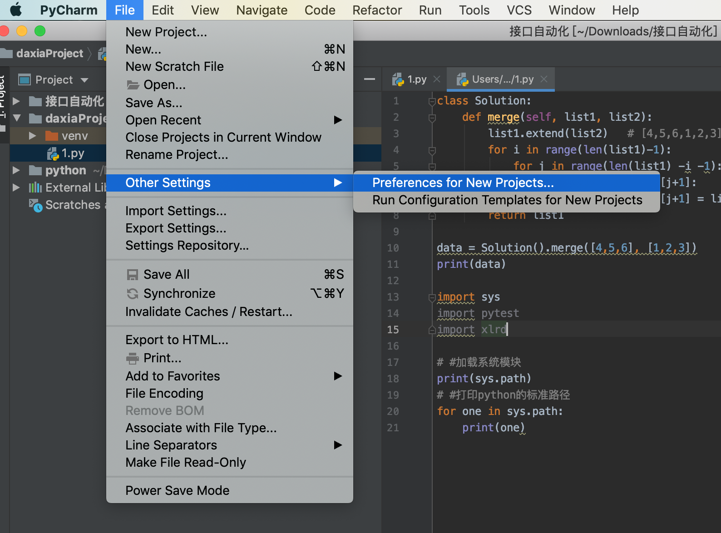Open the VCS menu
The height and width of the screenshot is (533, 721).
519,10
